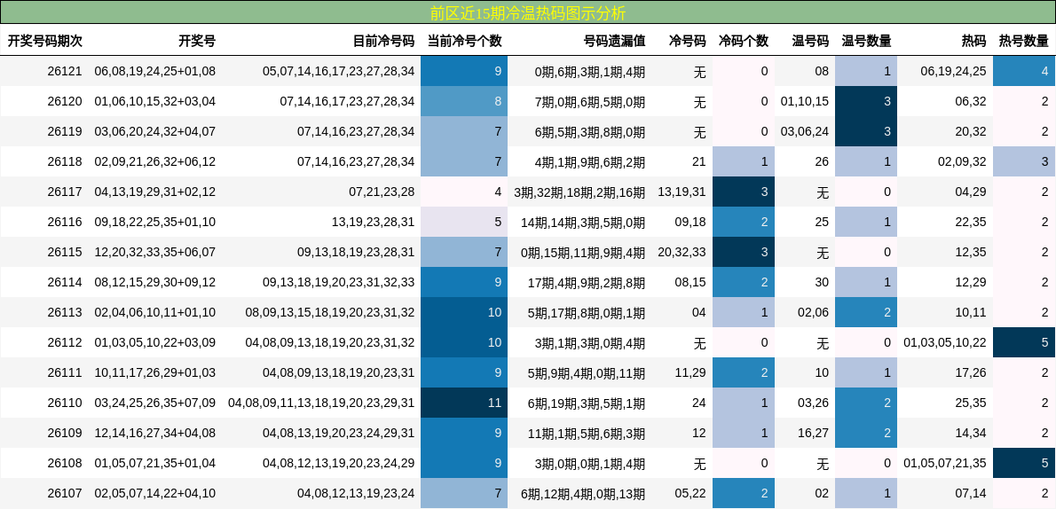Image resolution: width=1056 pixels, height=509 pixels.
Task: Click warm numbers 03,06,24 in row 26119
Action: coord(805,131)
